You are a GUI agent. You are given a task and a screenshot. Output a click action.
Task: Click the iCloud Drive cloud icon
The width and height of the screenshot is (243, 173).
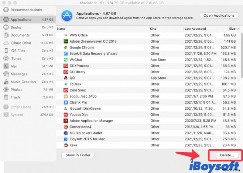[x=6, y=43]
